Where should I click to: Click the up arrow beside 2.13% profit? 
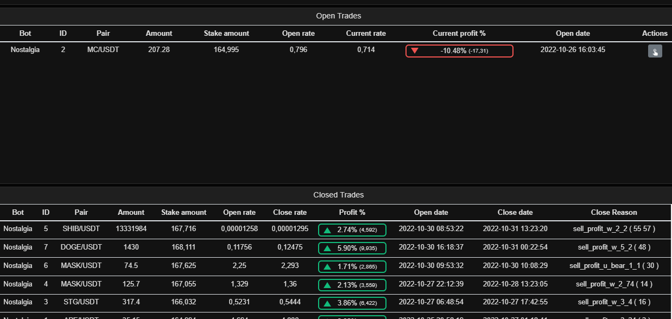click(327, 285)
